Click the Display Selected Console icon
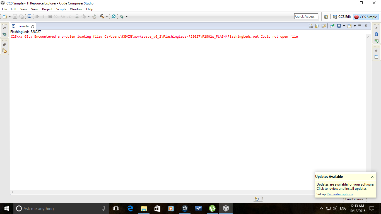 point(339,26)
